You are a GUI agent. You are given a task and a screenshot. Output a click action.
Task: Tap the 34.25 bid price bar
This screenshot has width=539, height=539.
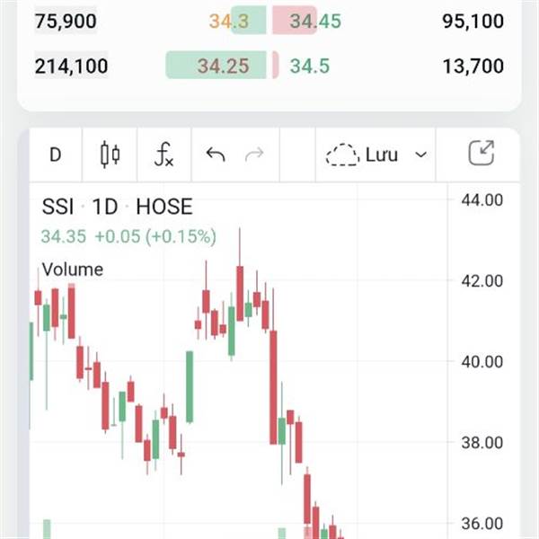(223, 66)
